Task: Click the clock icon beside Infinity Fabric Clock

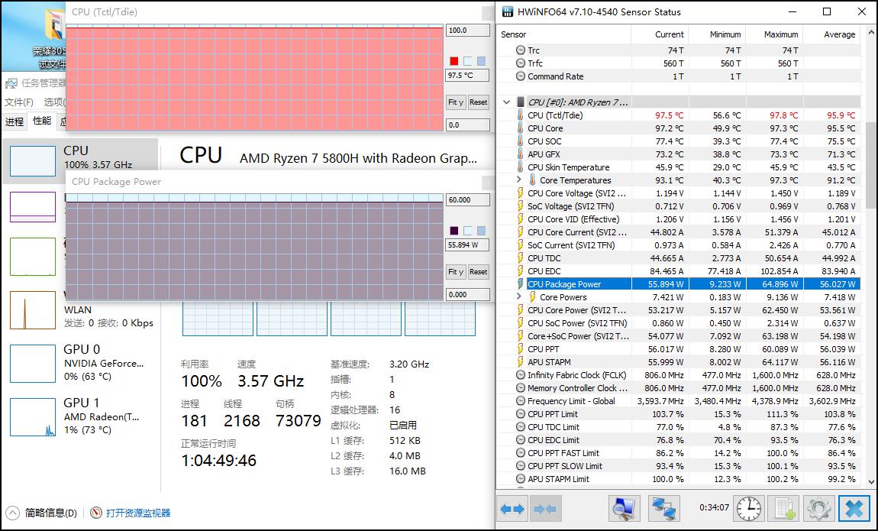Action: click(x=520, y=374)
